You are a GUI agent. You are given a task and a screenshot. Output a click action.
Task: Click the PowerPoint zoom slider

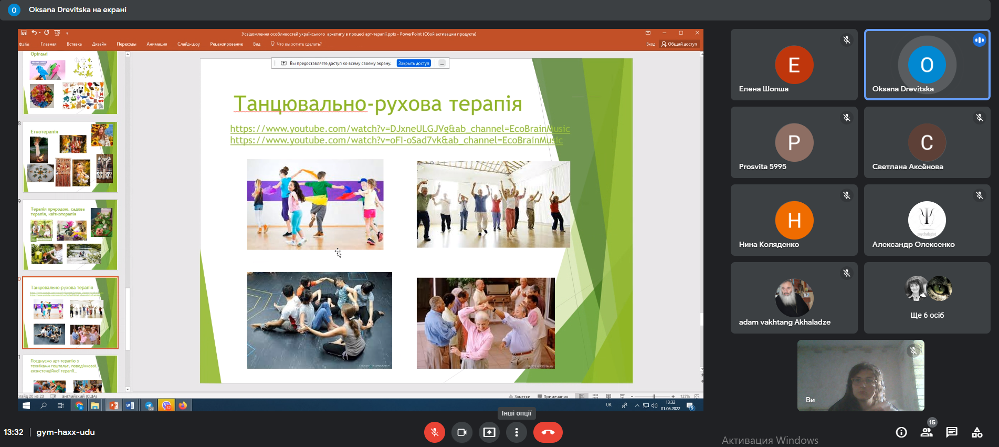coord(654,397)
